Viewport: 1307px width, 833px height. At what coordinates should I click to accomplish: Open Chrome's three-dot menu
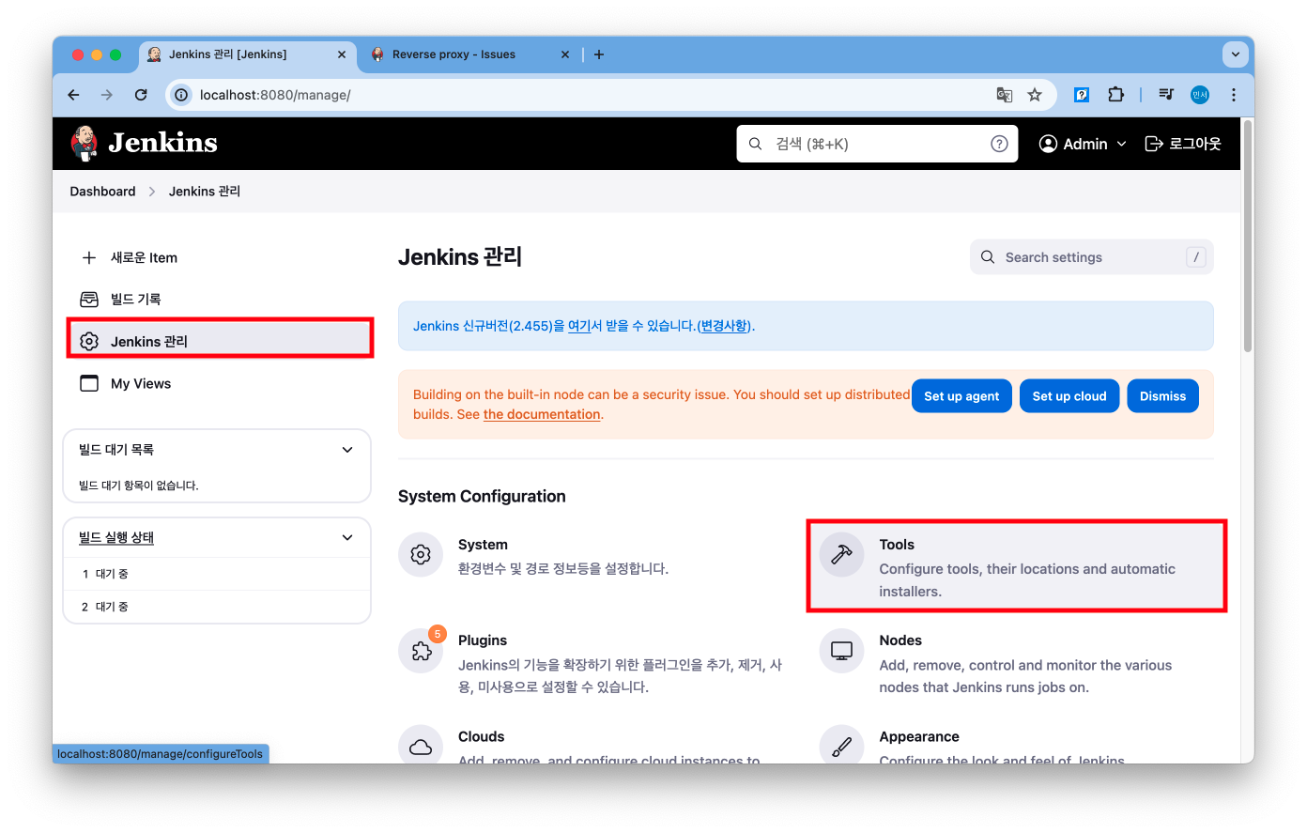click(x=1234, y=95)
